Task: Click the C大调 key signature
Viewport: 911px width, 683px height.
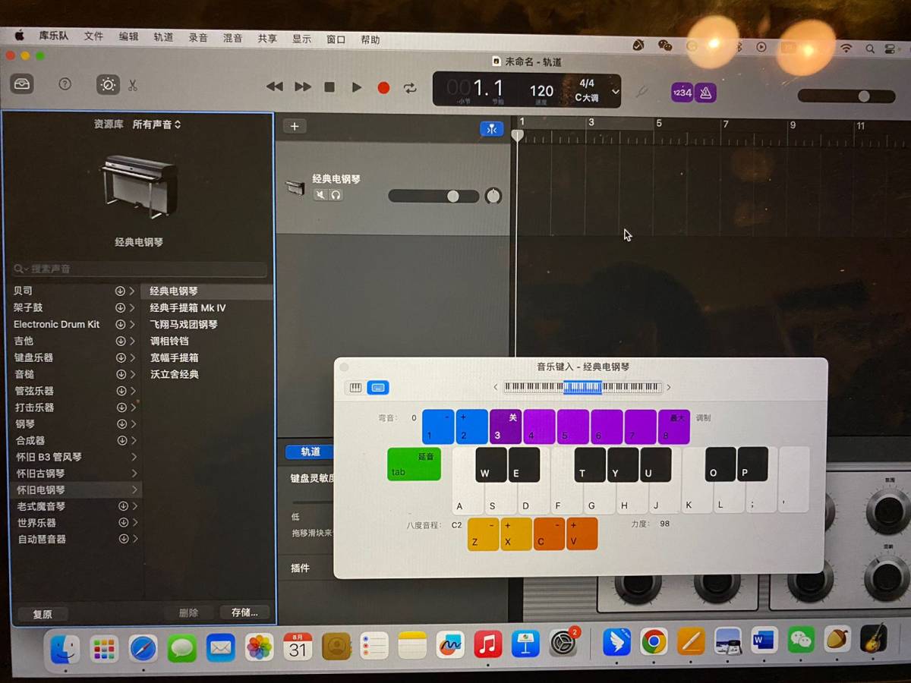Action: pos(586,98)
